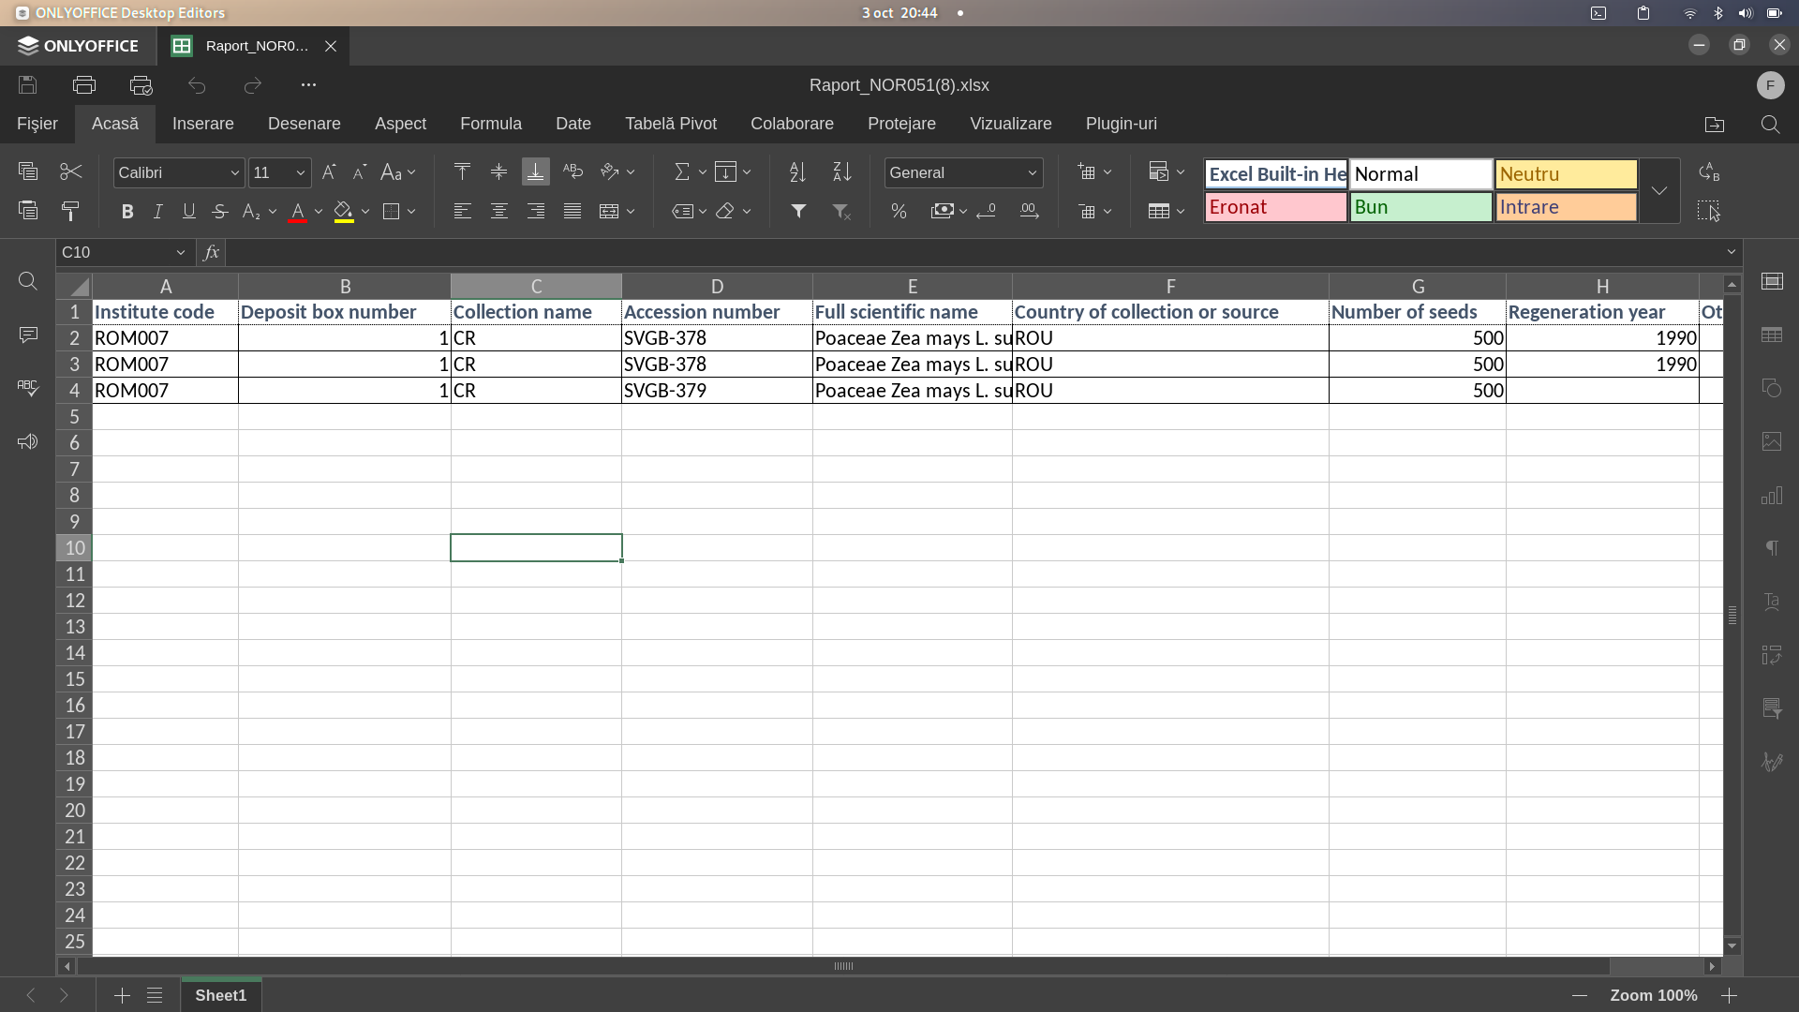Apply the percent style format
This screenshot has height=1012, width=1799.
click(x=899, y=212)
